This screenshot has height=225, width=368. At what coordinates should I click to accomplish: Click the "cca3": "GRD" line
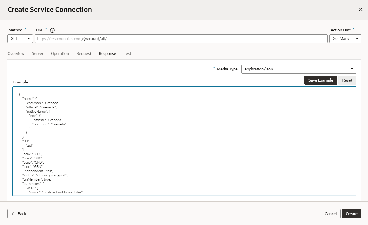(x=33, y=162)
